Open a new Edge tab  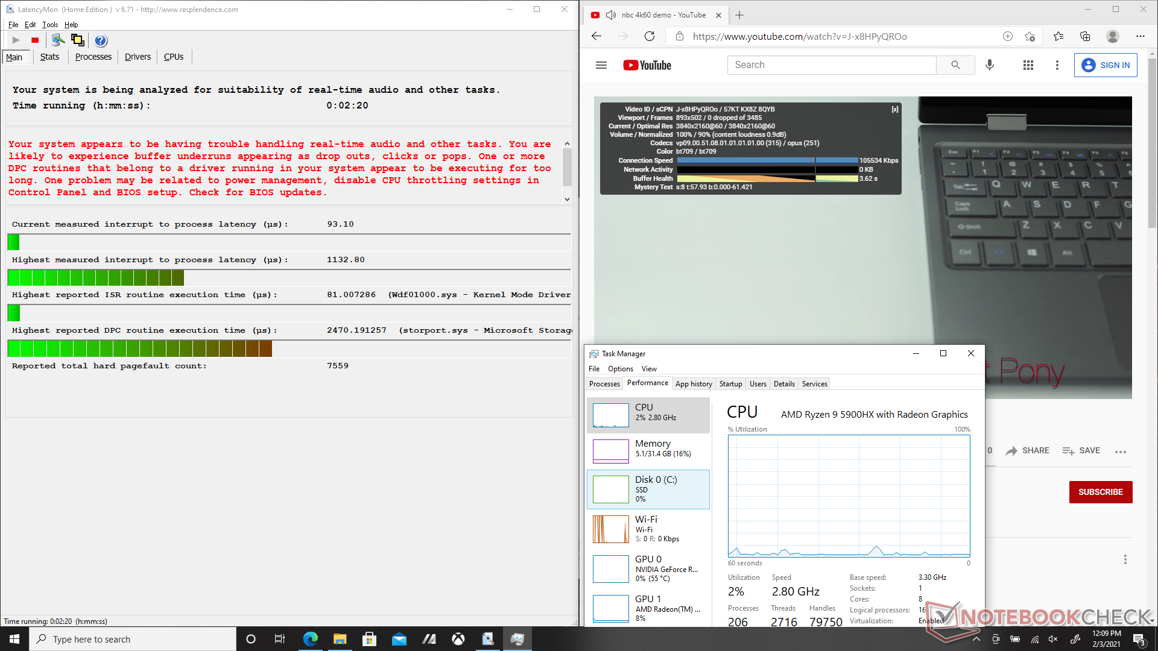click(x=739, y=15)
